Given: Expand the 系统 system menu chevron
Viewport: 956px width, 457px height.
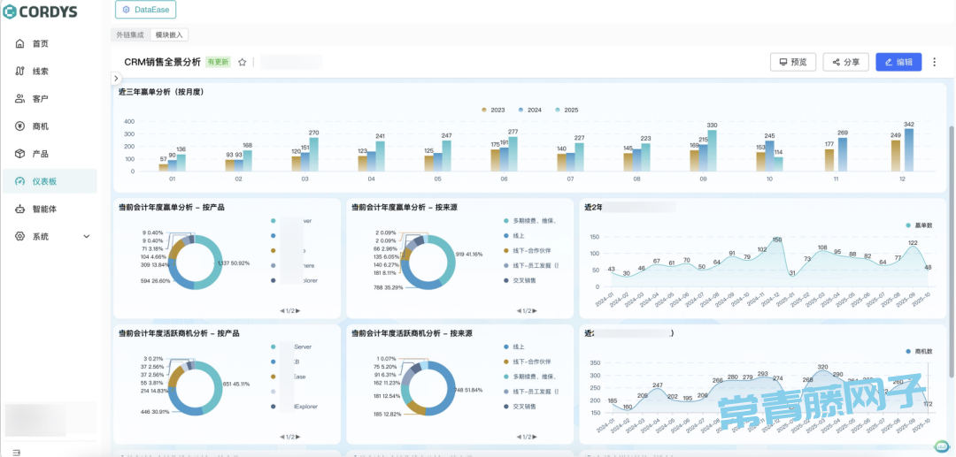Looking at the screenshot, I should click(87, 237).
